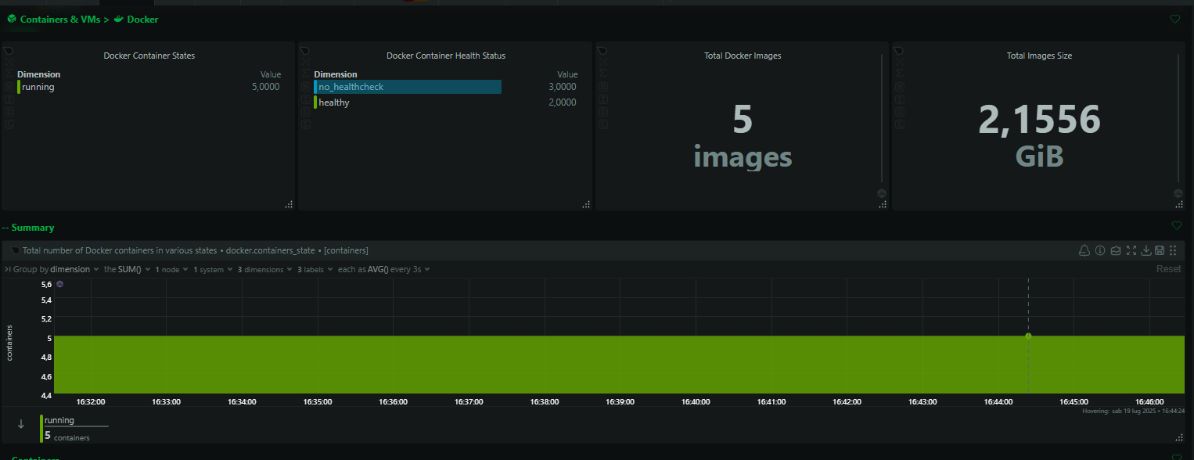
Task: Click the Summary section heading
Action: point(33,228)
